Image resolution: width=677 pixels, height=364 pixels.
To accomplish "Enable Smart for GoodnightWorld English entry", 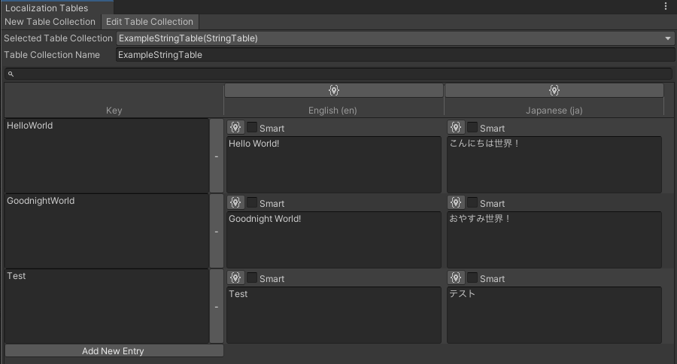I will point(252,202).
